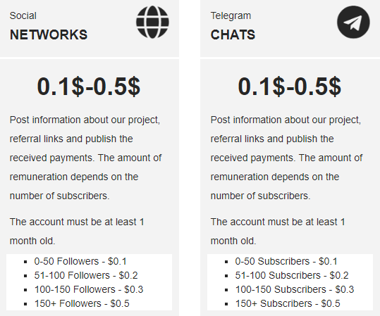Select the 51-100 Followers - $0.2 item
Viewport: 380px width, 316px height.
(x=86, y=275)
